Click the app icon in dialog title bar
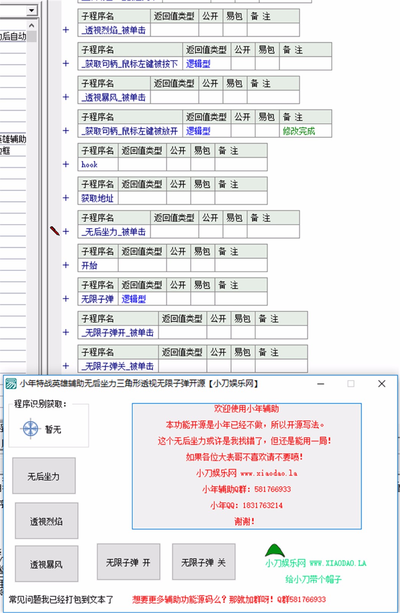 11,384
